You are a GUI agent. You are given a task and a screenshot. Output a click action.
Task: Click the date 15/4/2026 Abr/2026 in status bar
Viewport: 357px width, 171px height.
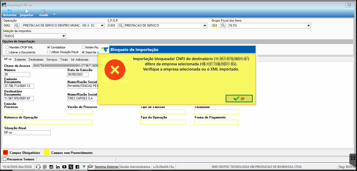(18, 167)
